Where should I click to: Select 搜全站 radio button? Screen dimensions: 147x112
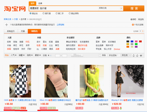click(x=31, y=13)
